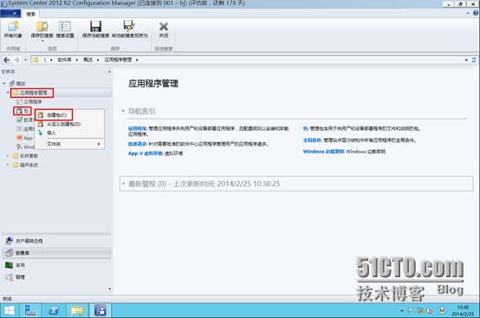Switch to the 搜索 ribbon tab
Screen dimensions: 480x318
coord(30,14)
